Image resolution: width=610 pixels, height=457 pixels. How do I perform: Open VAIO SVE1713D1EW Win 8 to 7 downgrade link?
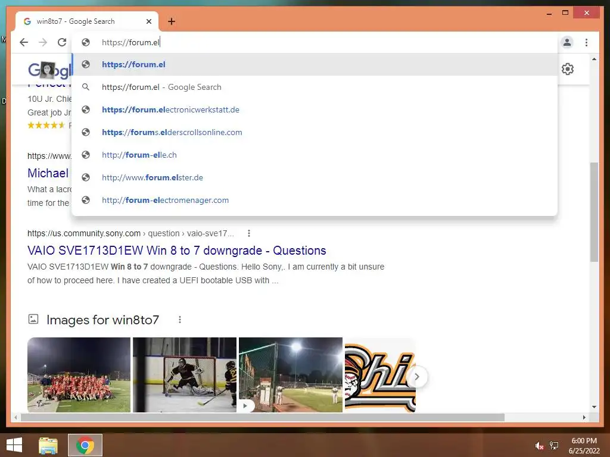click(176, 251)
